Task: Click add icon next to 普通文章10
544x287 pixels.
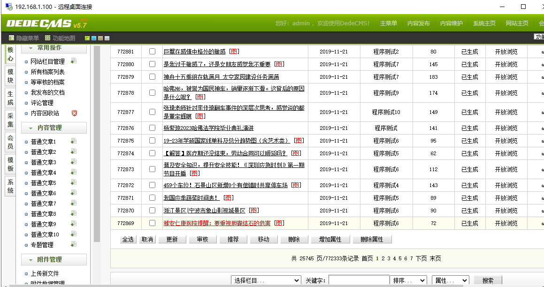Action: coord(74,234)
